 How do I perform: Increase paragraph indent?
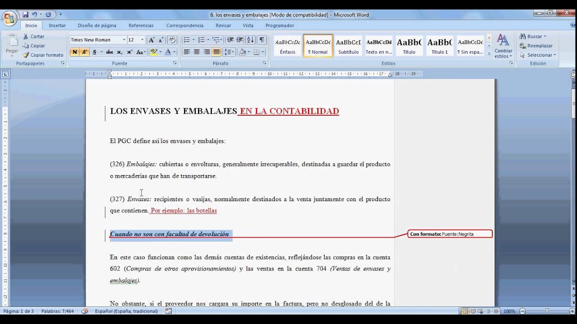239,40
